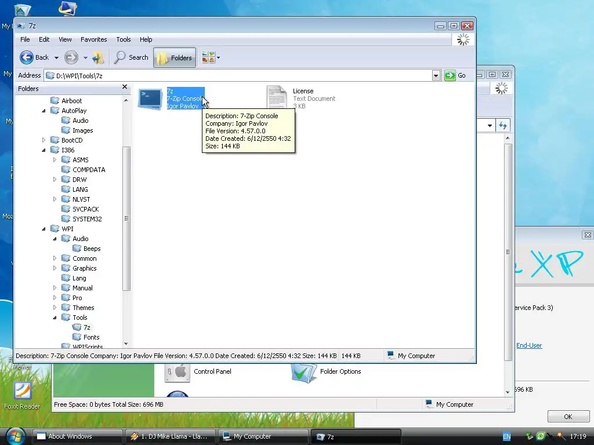Collapse the I386 tree node
The width and height of the screenshot is (594, 445).
tap(44, 150)
